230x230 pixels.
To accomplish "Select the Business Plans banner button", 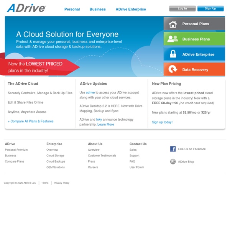I will coord(194,39).
